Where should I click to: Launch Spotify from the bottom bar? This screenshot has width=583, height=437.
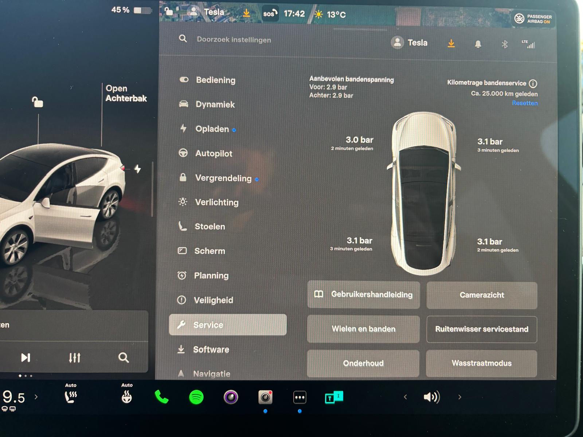coord(196,397)
